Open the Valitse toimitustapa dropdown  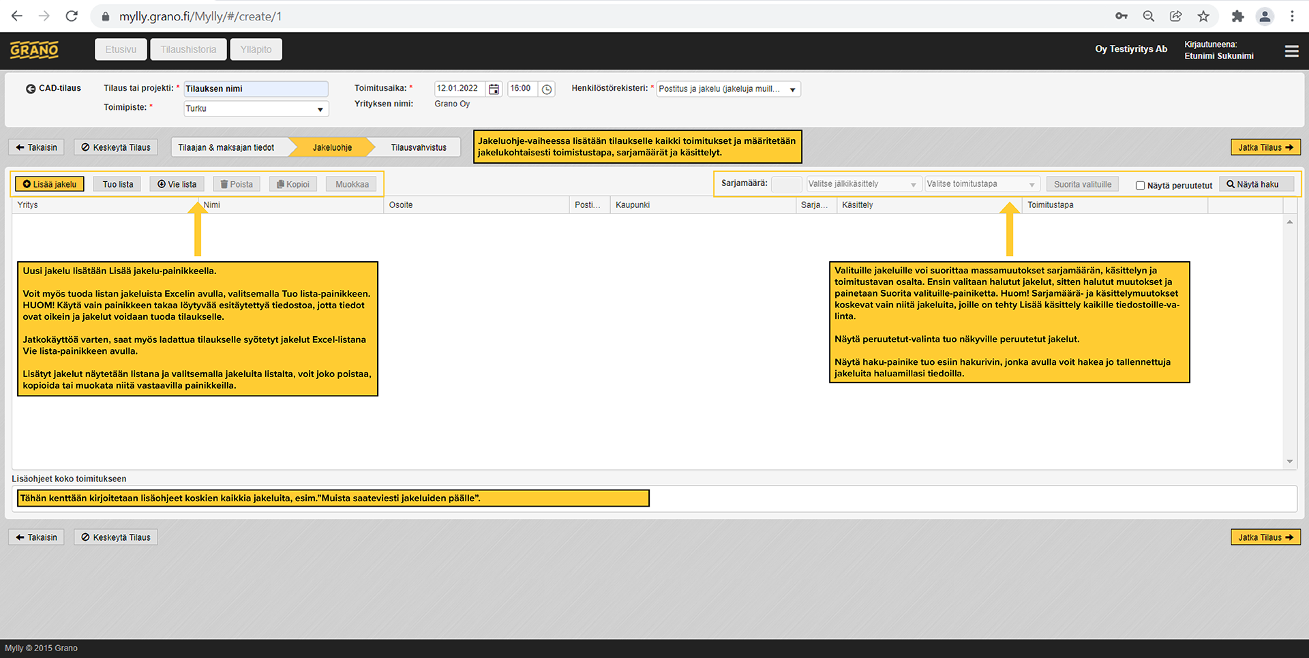[x=981, y=184]
